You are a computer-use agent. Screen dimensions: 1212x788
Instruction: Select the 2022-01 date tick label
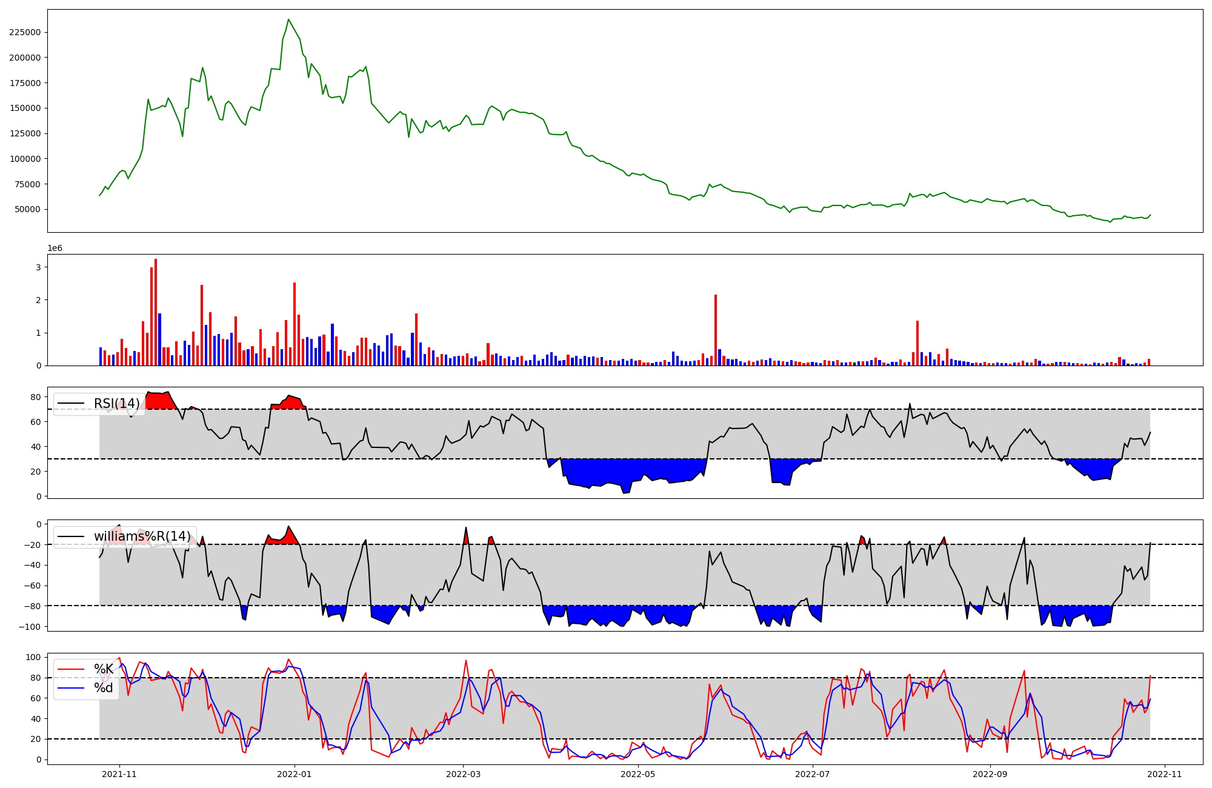295,774
